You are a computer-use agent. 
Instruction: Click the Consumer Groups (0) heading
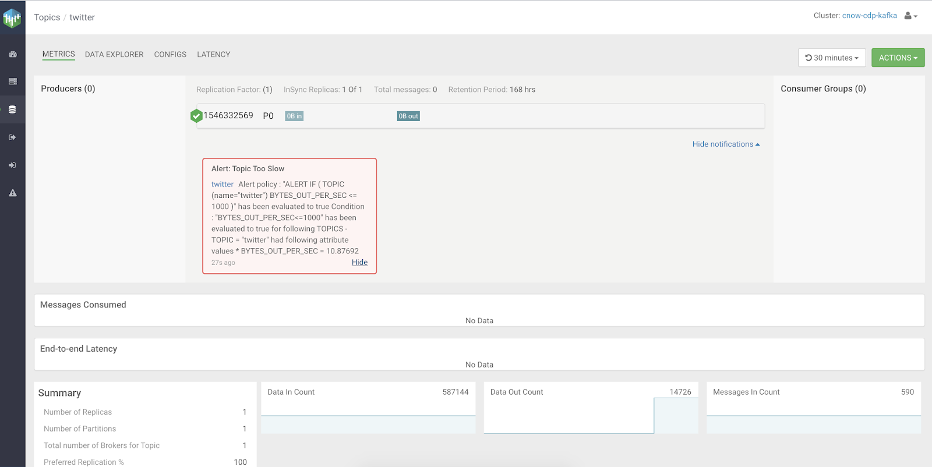pos(823,89)
